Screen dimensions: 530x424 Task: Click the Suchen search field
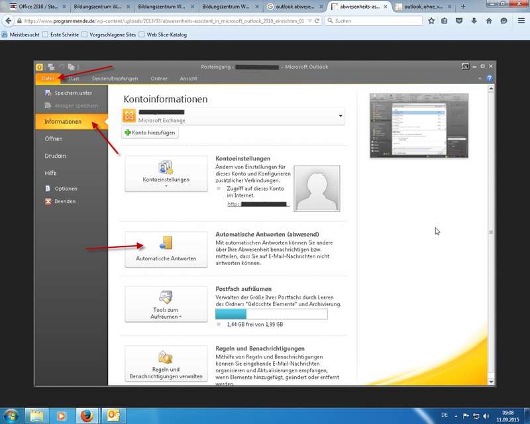[374, 21]
